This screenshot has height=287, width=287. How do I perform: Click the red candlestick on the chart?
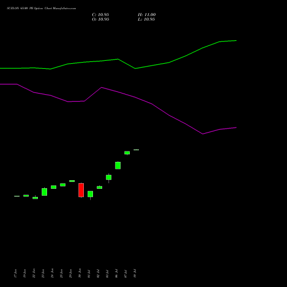point(81,190)
